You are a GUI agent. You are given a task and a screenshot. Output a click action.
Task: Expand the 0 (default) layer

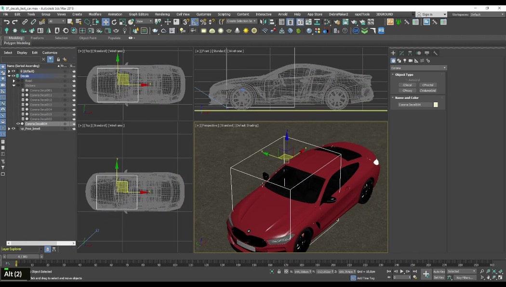pos(9,71)
